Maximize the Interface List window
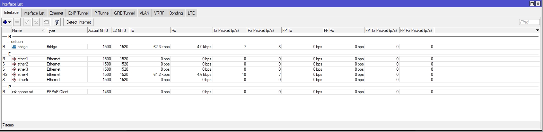The image size is (543, 132). 532,3
